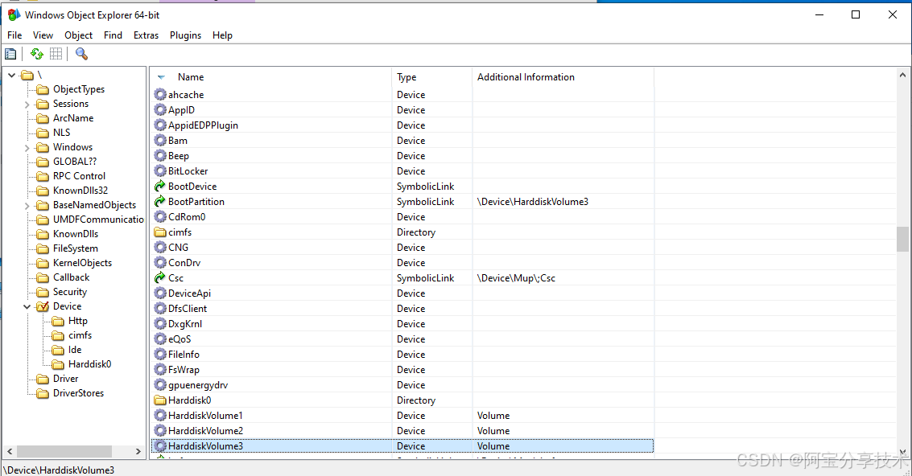This screenshot has width=912, height=476.
Task: Collapse the root backslash tree node
Action: [x=11, y=75]
